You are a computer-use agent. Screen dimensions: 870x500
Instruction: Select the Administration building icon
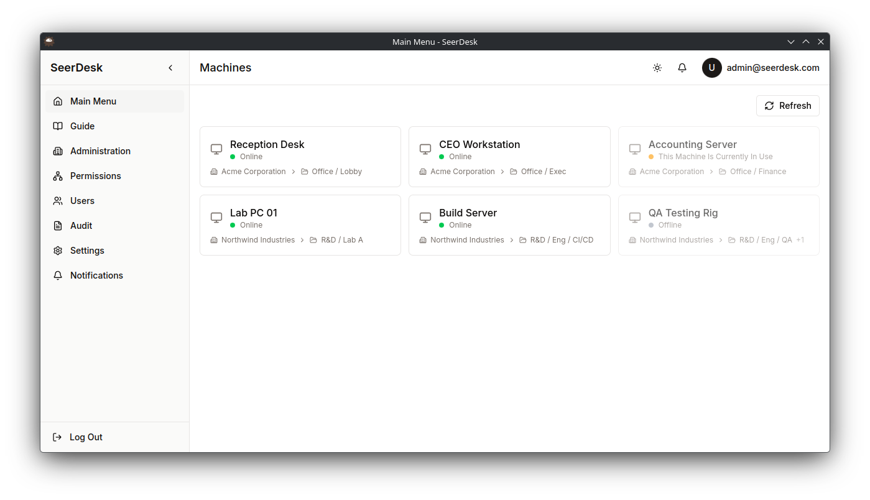coord(57,150)
